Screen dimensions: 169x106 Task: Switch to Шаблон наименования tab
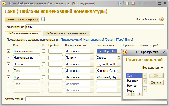pyautogui.click(x=23, y=33)
